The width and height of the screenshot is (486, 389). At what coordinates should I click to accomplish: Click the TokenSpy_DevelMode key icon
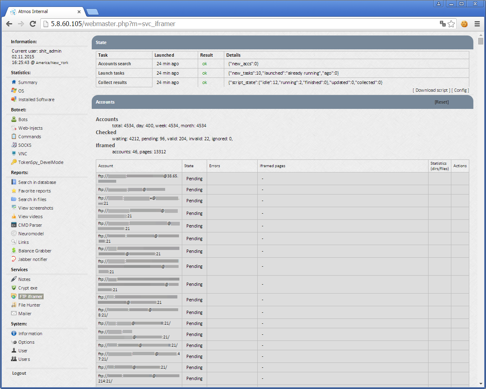(x=13, y=162)
